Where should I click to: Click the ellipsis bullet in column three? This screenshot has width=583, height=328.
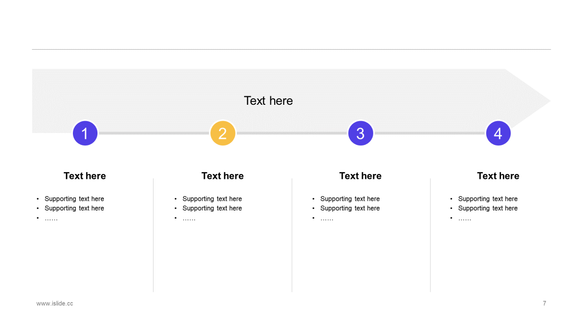(327, 219)
